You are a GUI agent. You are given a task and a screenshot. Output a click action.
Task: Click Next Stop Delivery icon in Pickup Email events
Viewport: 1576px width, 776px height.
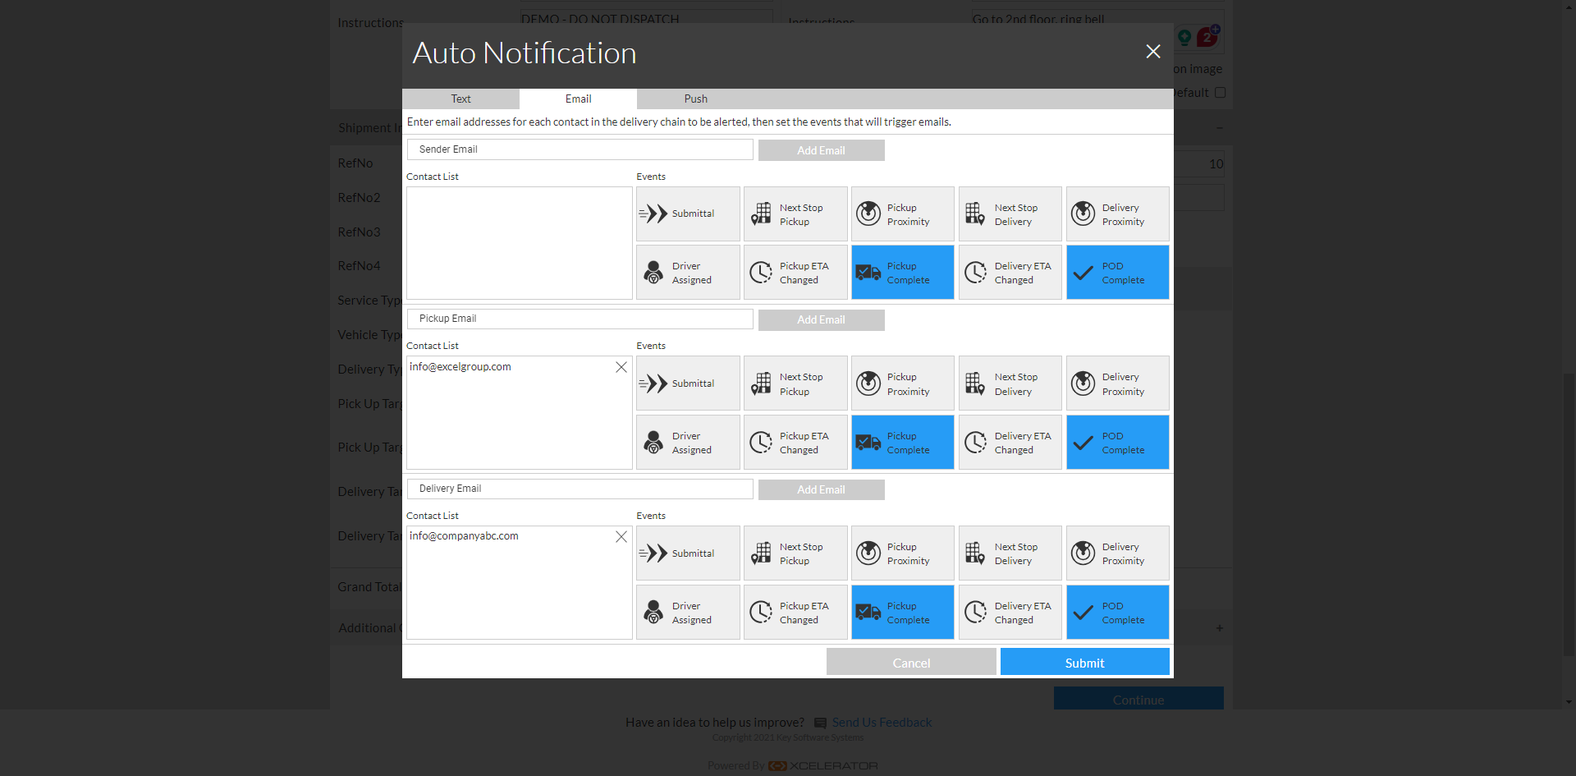point(975,383)
